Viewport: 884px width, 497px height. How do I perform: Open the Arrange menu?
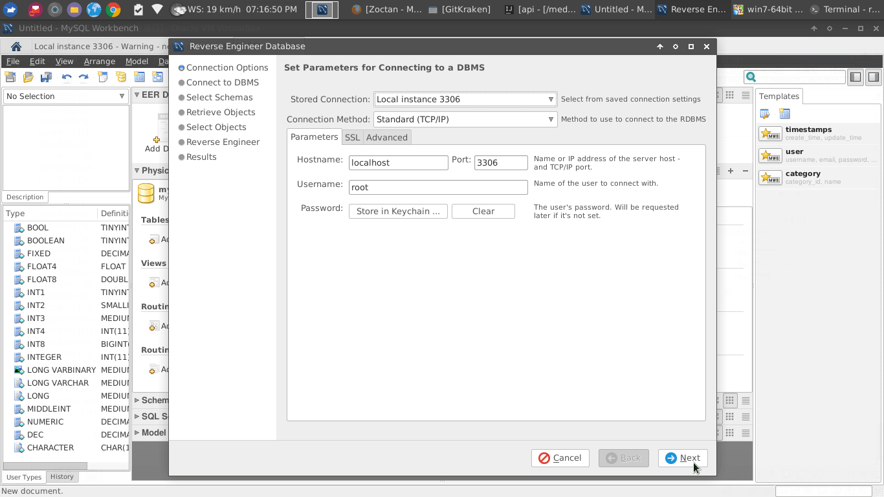click(x=99, y=61)
